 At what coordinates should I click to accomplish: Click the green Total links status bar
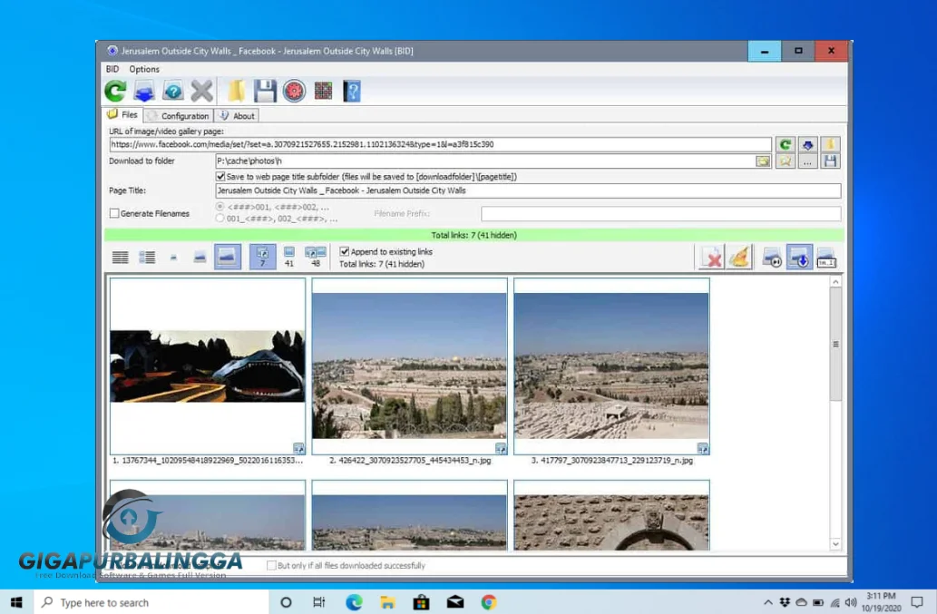(x=473, y=235)
